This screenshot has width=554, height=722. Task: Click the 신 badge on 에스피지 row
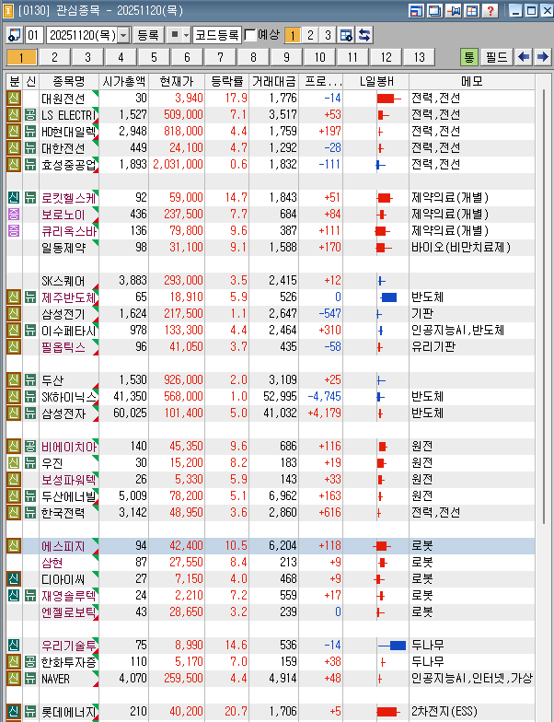coord(14,545)
